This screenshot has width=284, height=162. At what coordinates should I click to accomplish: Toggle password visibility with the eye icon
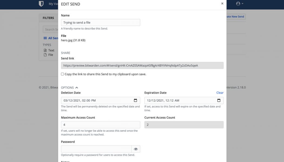point(136,149)
